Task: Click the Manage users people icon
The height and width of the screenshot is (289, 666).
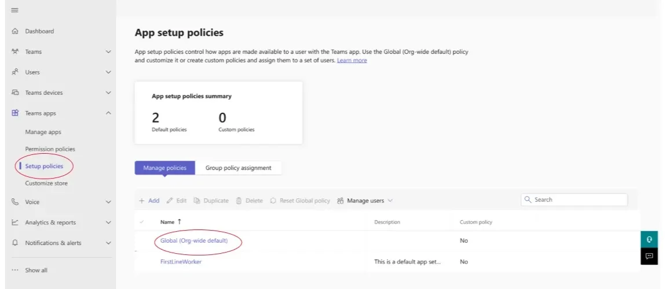Action: point(340,201)
